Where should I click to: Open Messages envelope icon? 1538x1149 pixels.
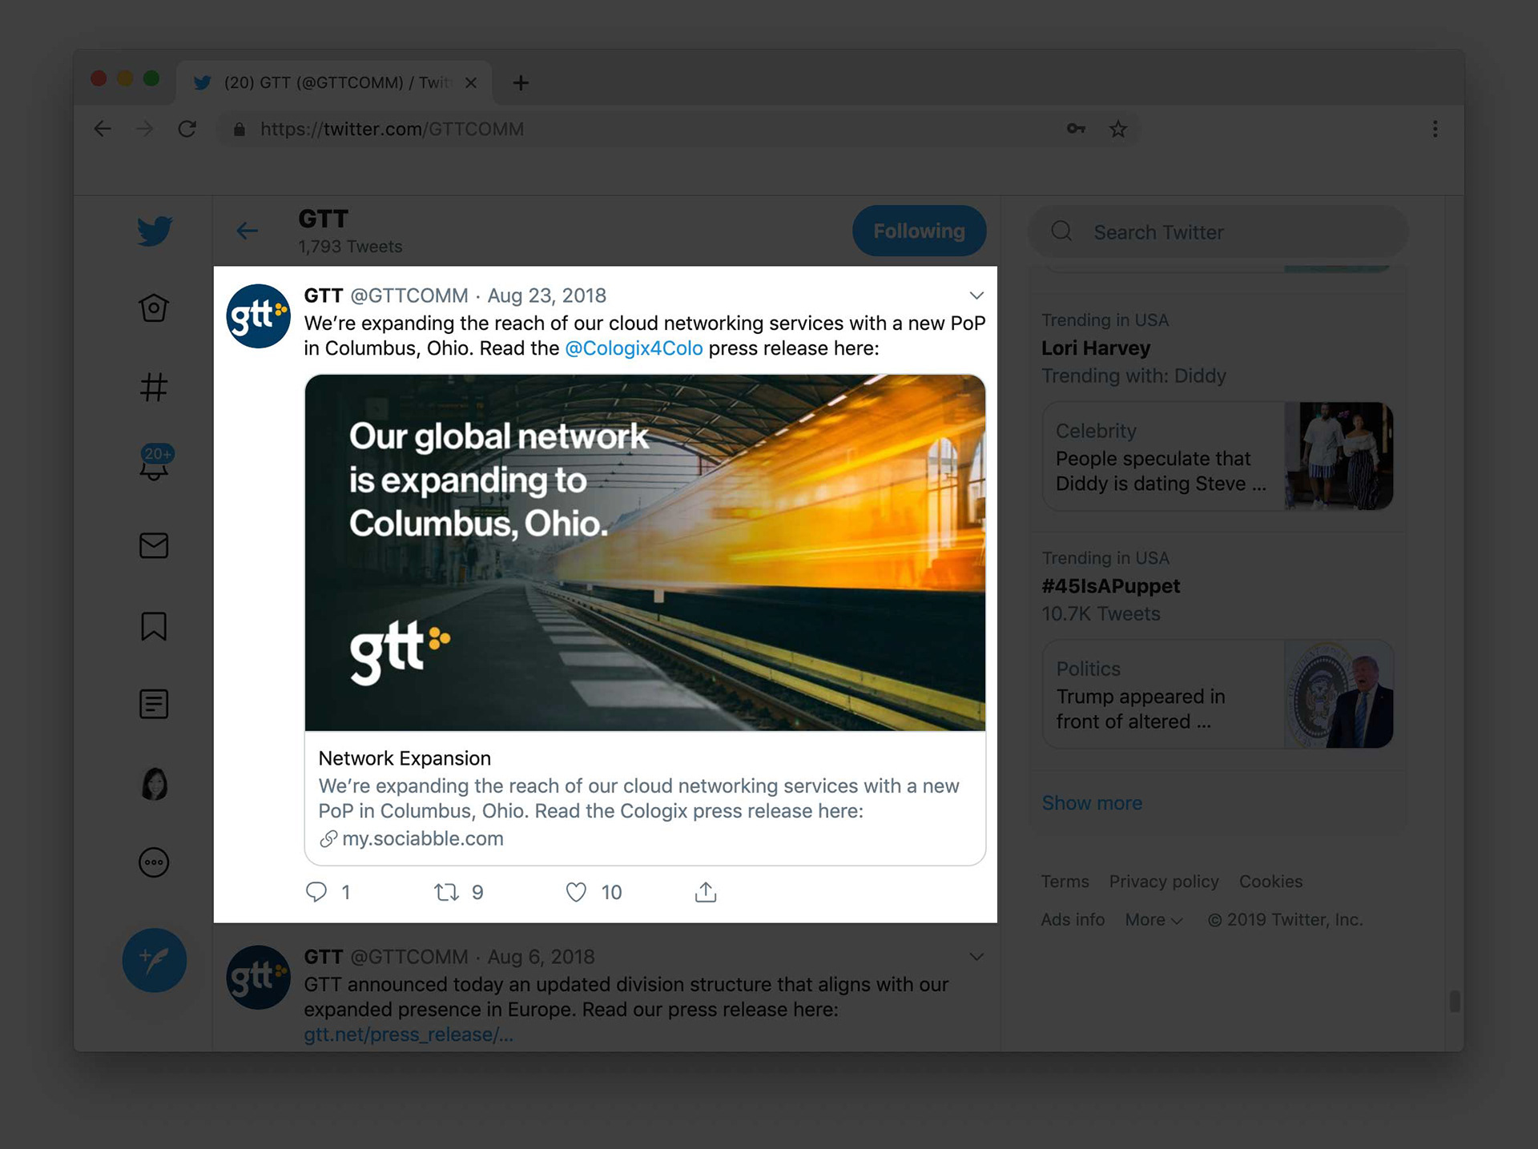click(154, 545)
